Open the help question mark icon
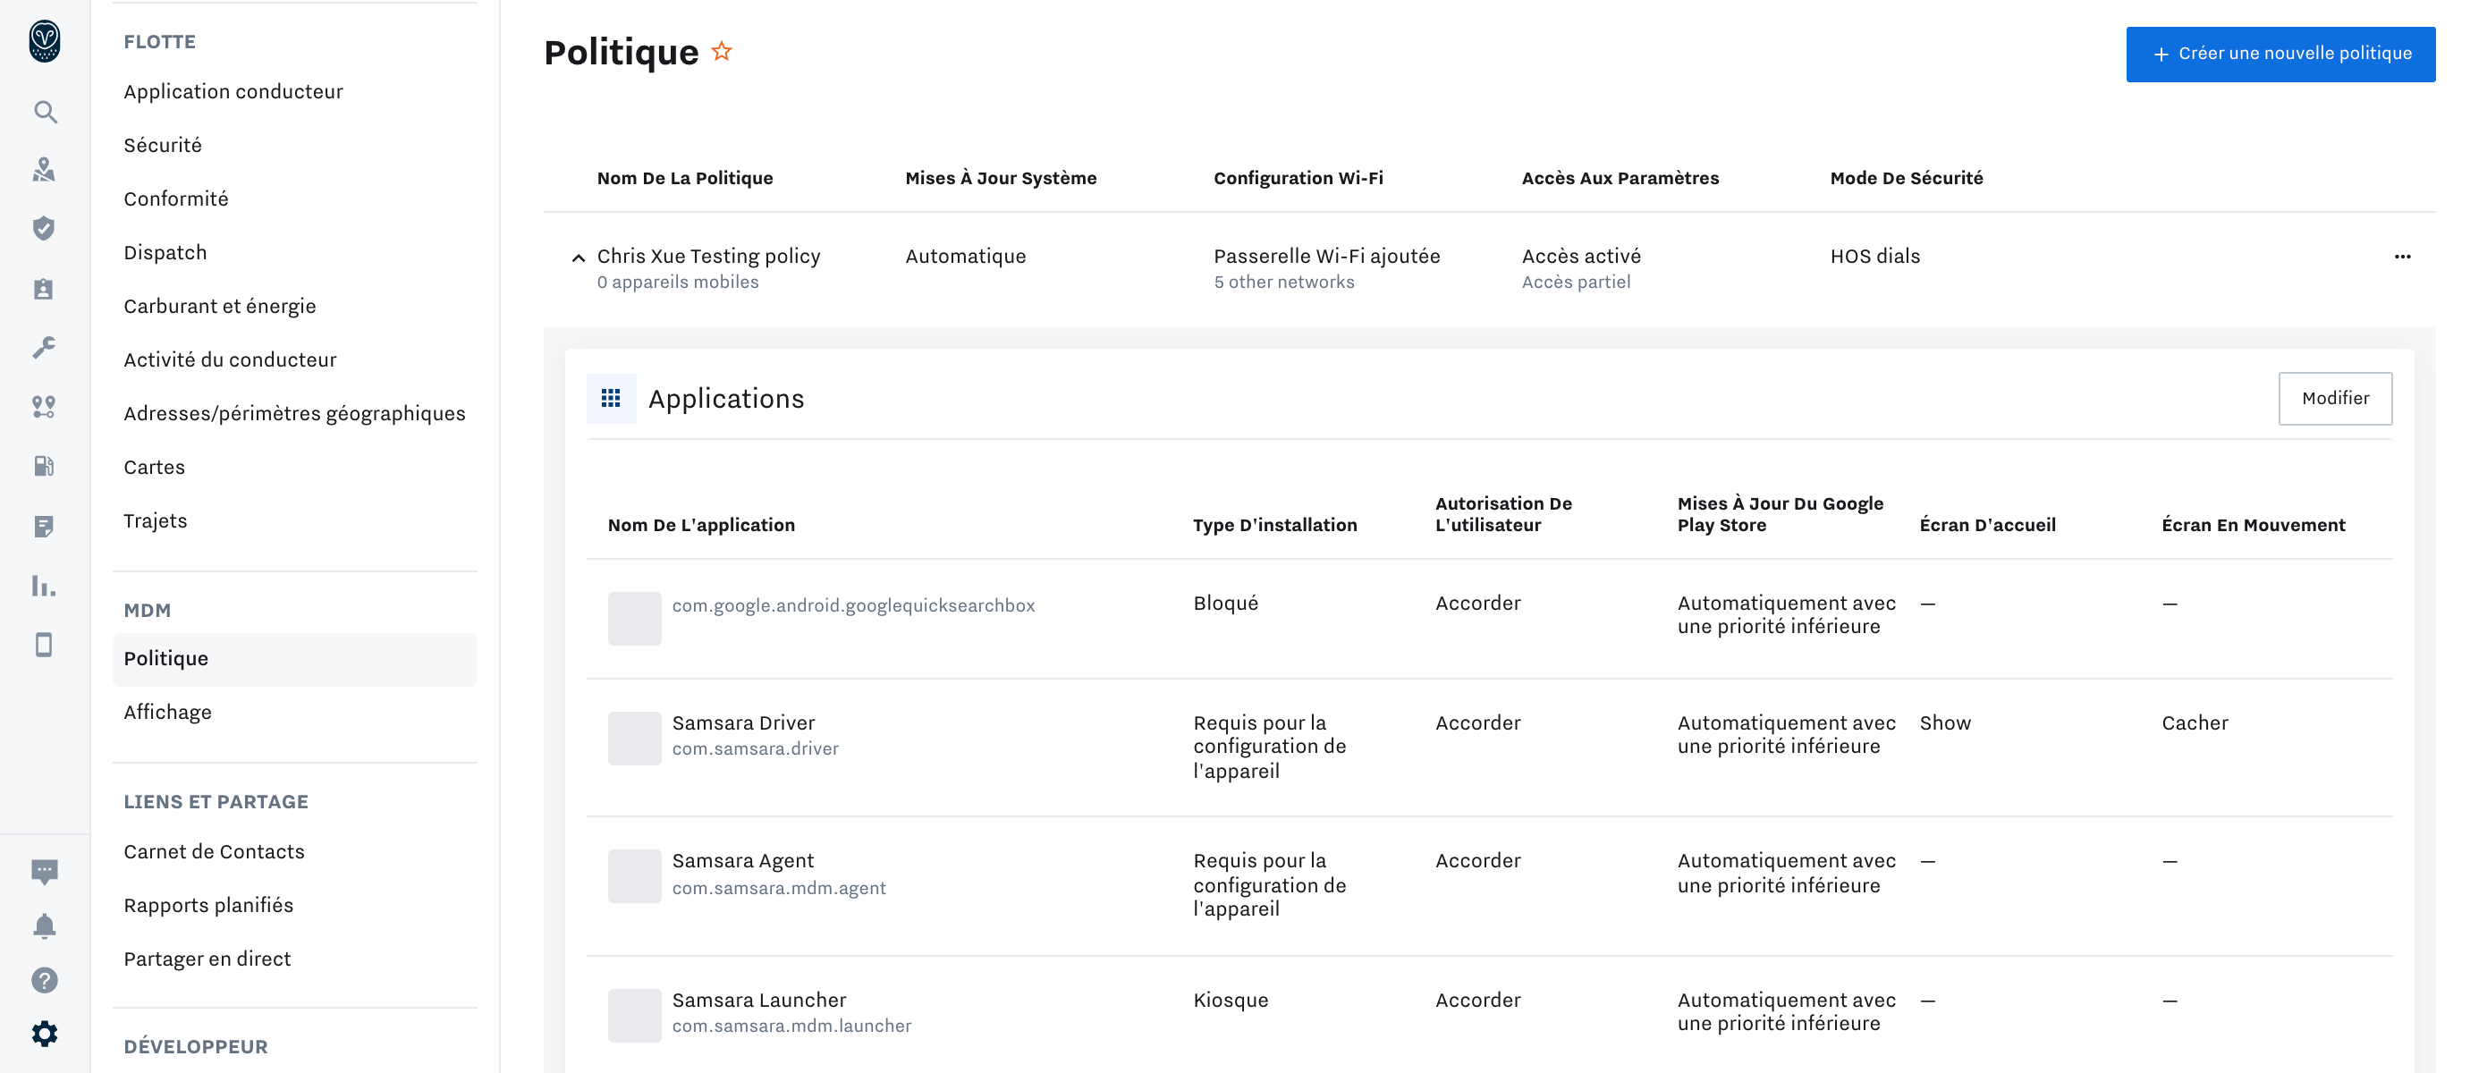Viewport: 2470px width, 1073px height. pyautogui.click(x=44, y=980)
